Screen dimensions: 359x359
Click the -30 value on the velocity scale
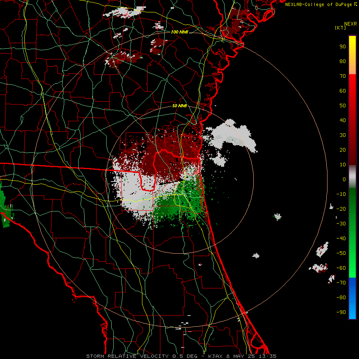[x=341, y=224]
